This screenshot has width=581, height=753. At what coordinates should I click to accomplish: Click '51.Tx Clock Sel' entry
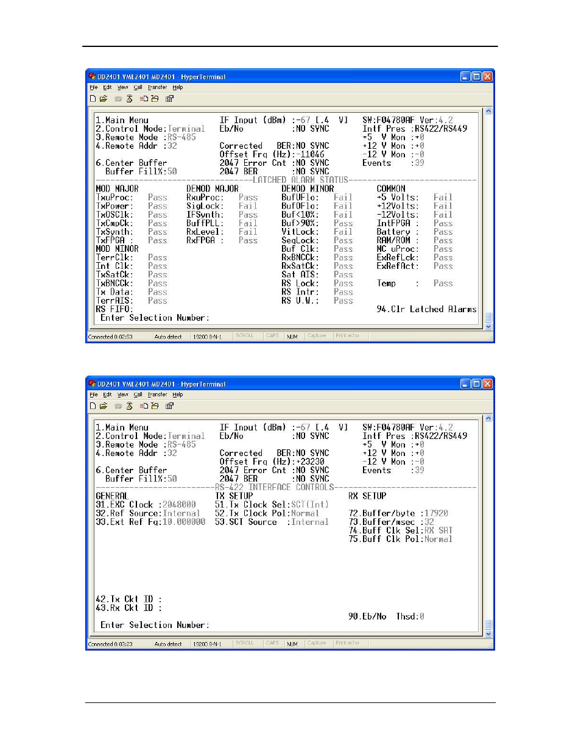pyautogui.click(x=272, y=504)
